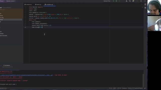The height and width of the screenshot is (90, 161).
Task: Close the animation.py editor tab
Action: coord(54,4)
